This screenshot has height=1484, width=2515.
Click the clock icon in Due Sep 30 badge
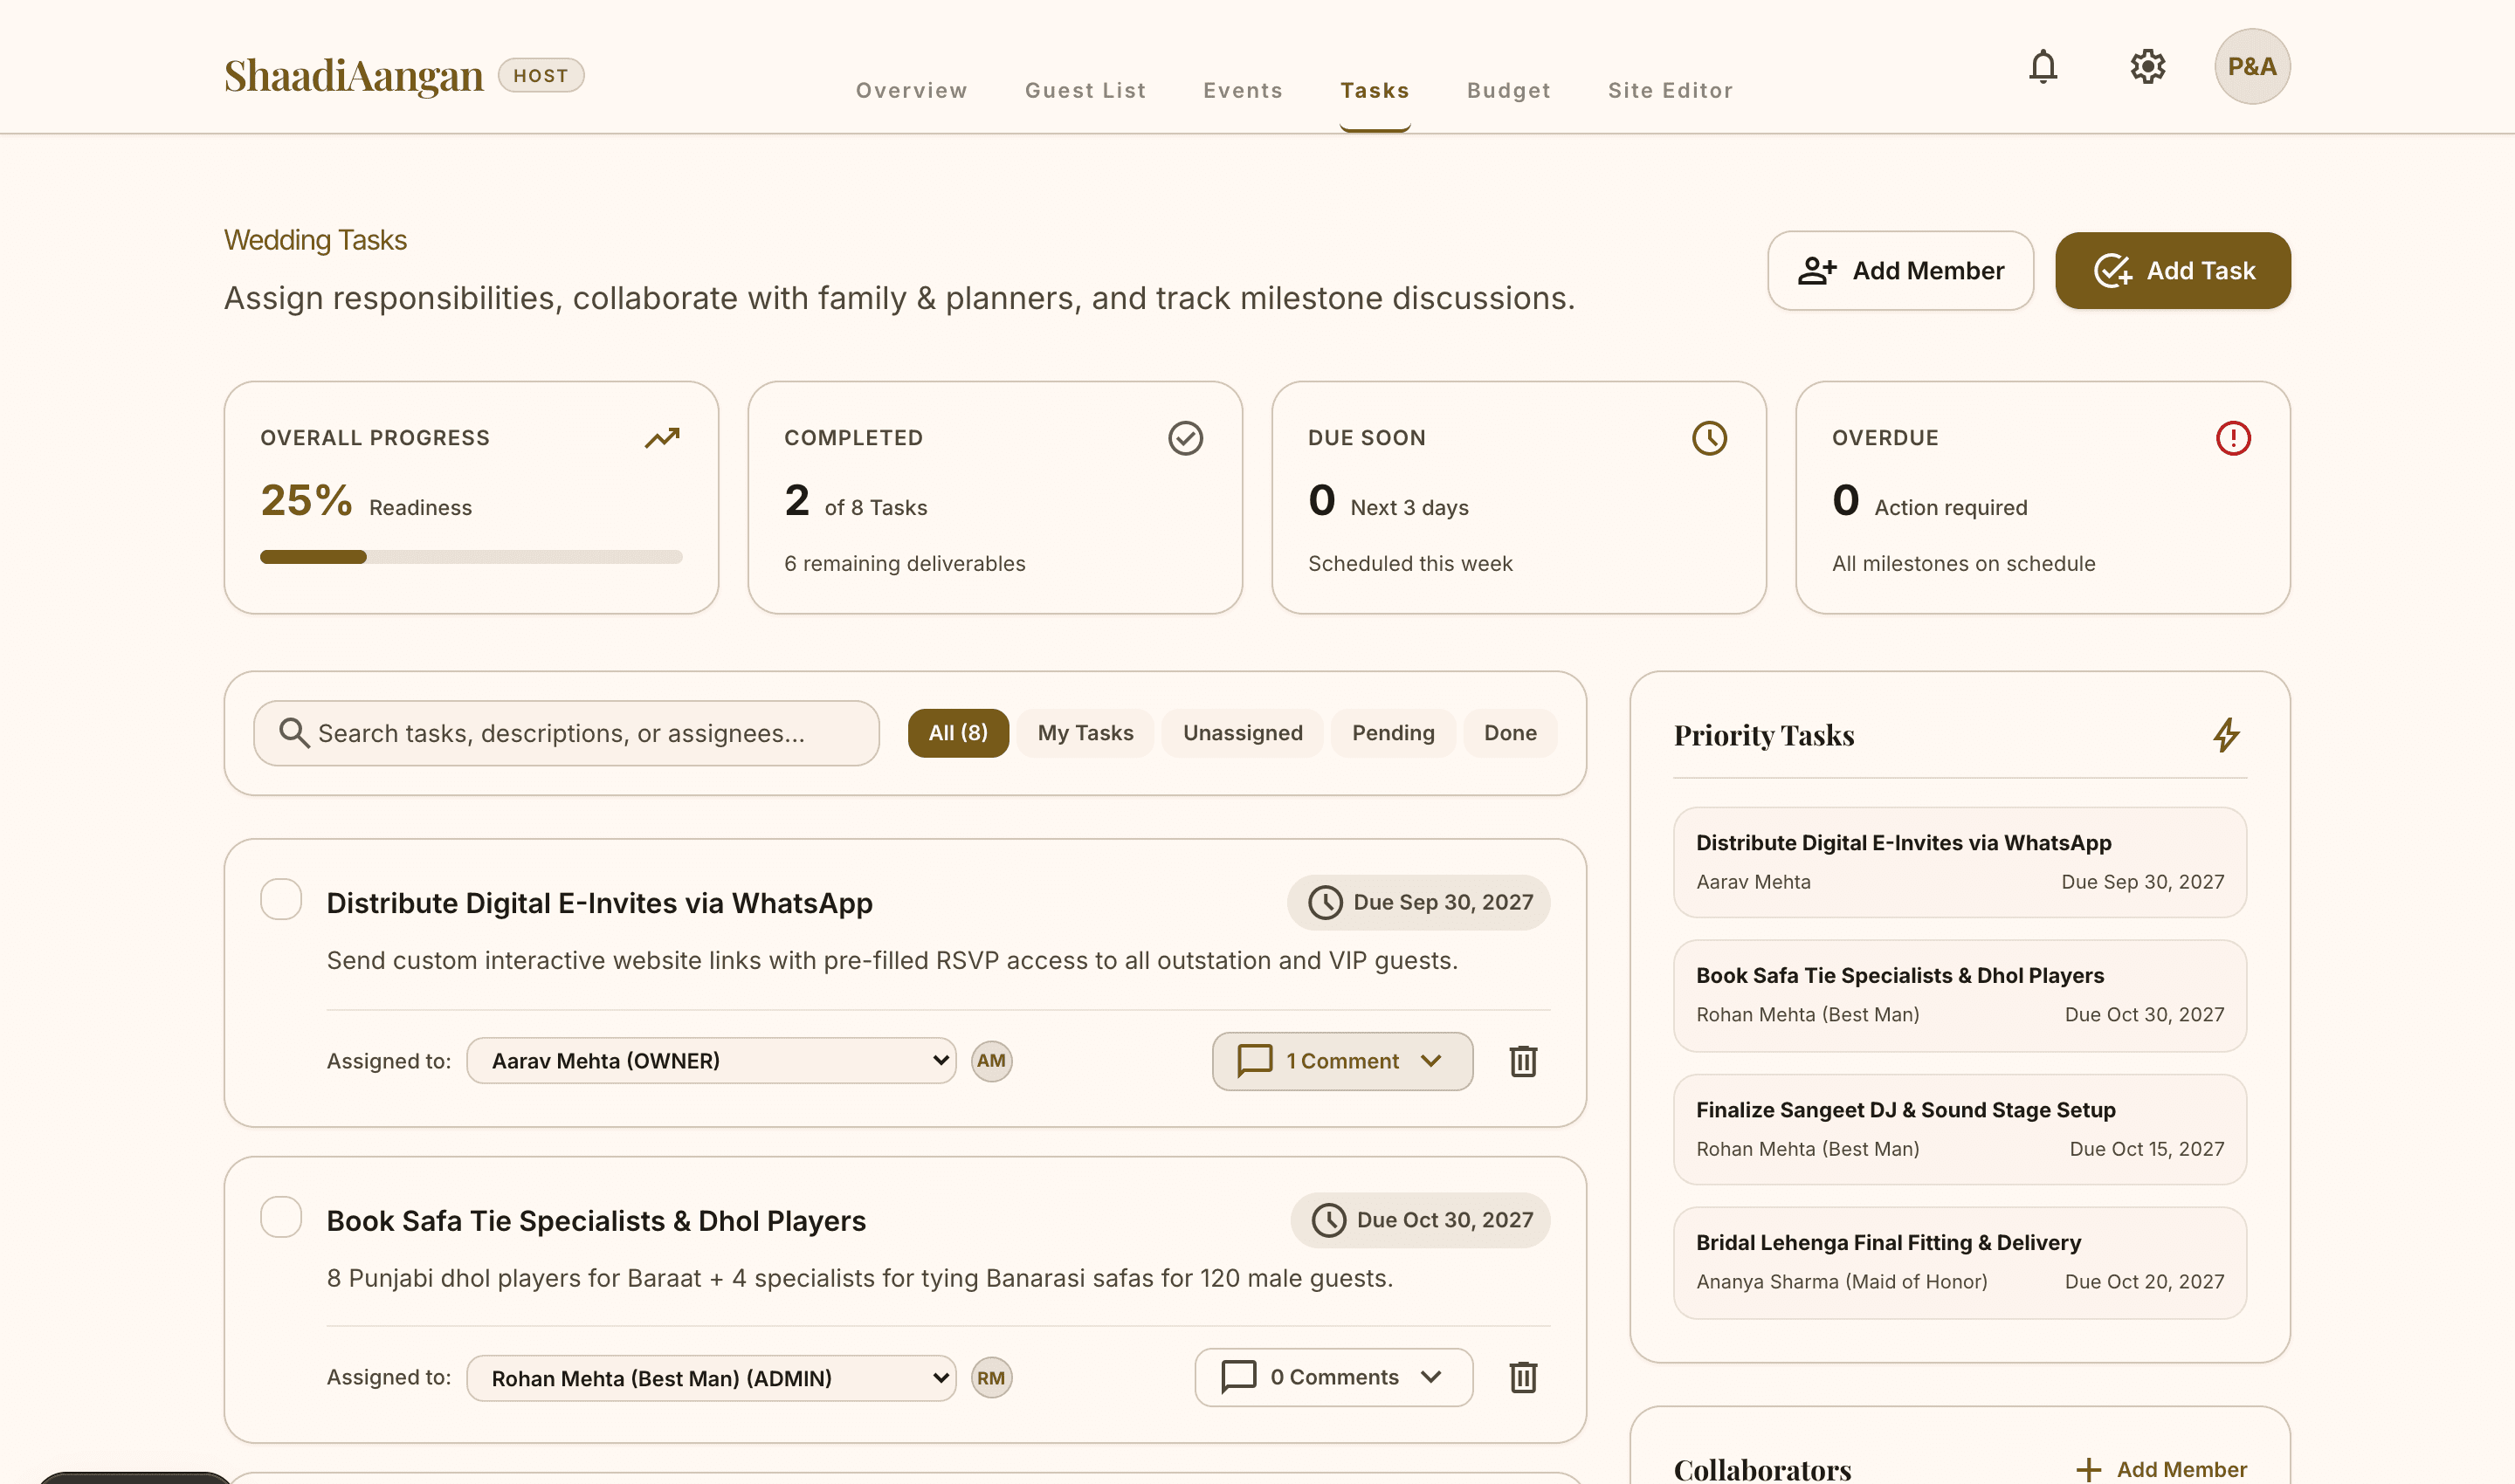point(1326,903)
